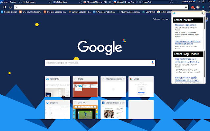Click the Latest Institute list scrollbar
Screen dimensions: 210x131
click(x=204, y=23)
